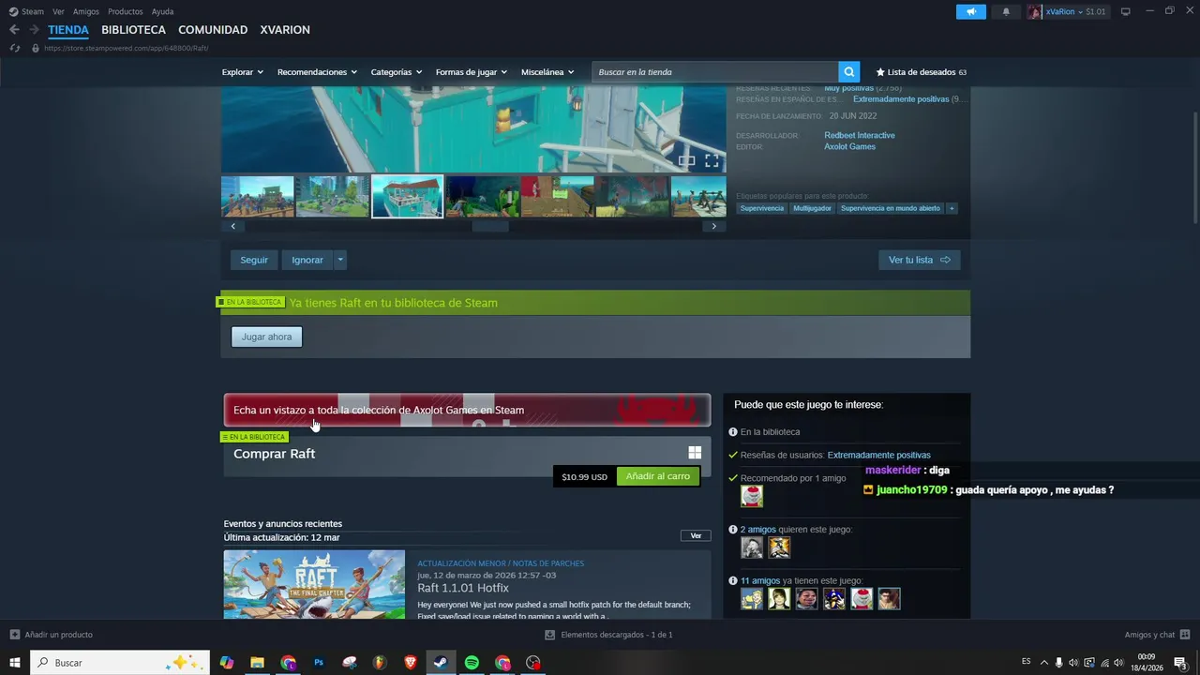Click Jugar ahora button
The width and height of the screenshot is (1200, 675).
point(267,337)
